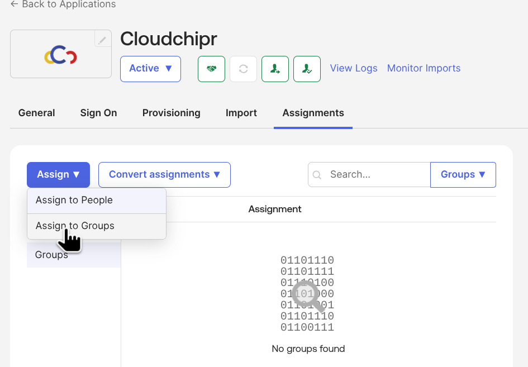
Task: Click the grey refresh sync icon button
Action: 244,69
